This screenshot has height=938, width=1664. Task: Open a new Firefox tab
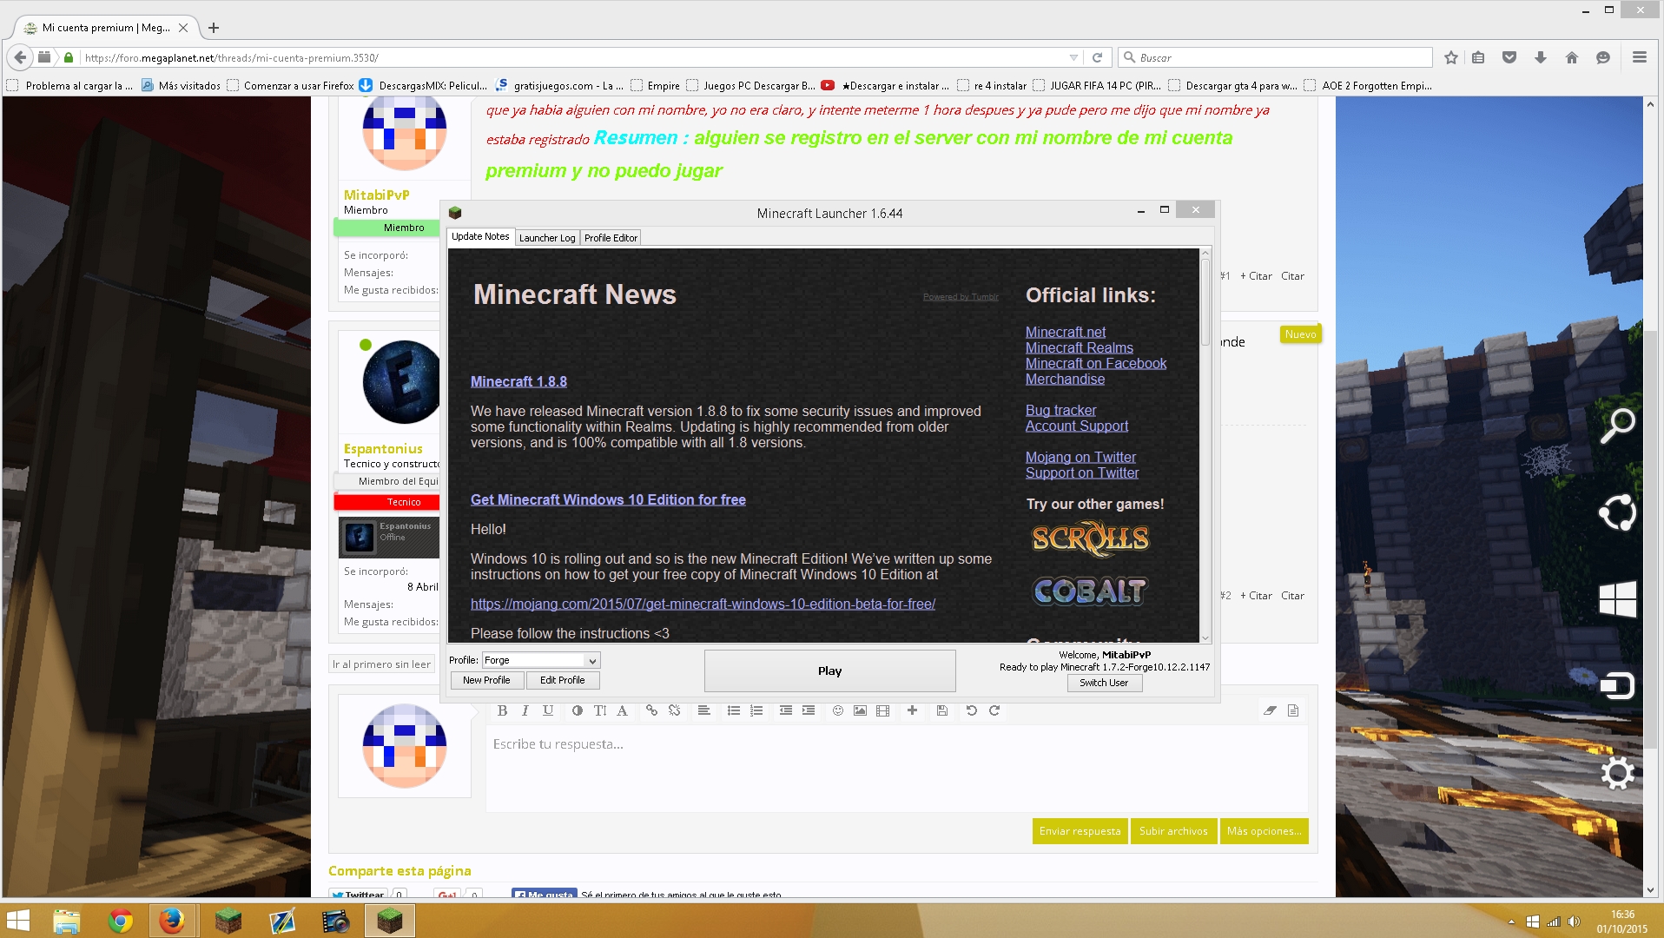coord(214,28)
